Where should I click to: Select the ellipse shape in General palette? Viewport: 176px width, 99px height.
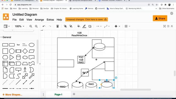[x=32, y=45]
